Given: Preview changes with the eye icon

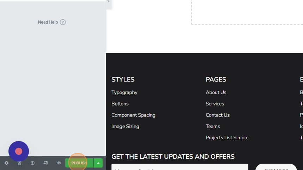Looking at the screenshot, I should (x=58, y=163).
